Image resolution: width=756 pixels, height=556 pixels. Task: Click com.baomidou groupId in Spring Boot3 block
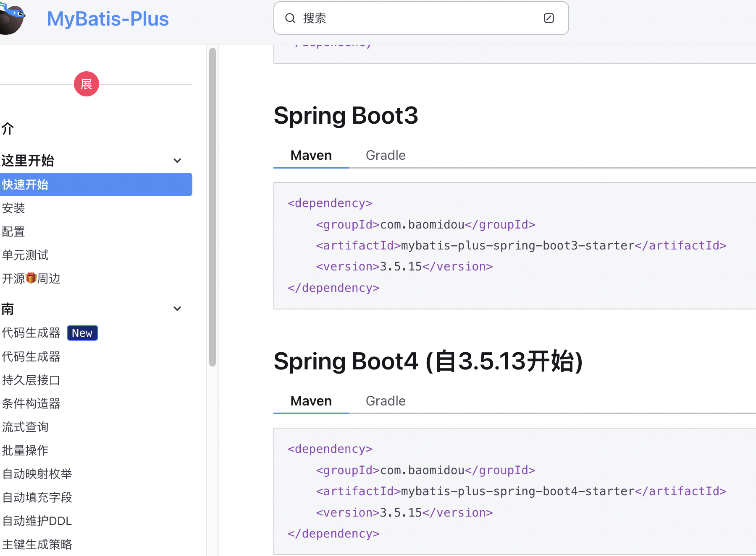coord(422,224)
